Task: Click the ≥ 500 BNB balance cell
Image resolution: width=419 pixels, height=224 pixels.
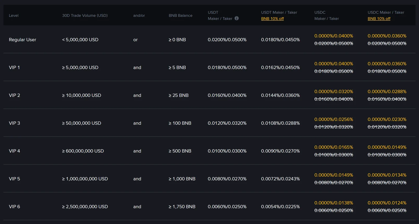Action: 180,151
